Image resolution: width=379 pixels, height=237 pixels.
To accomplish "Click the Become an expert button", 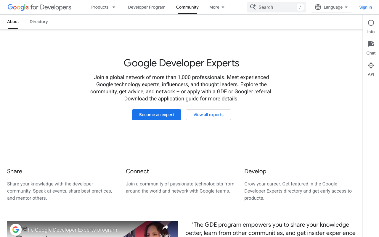I will coord(156,115).
